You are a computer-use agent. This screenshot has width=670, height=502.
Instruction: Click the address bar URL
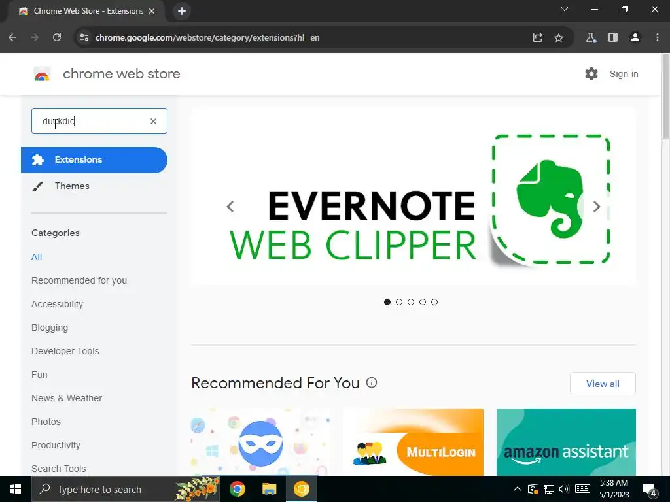(207, 37)
